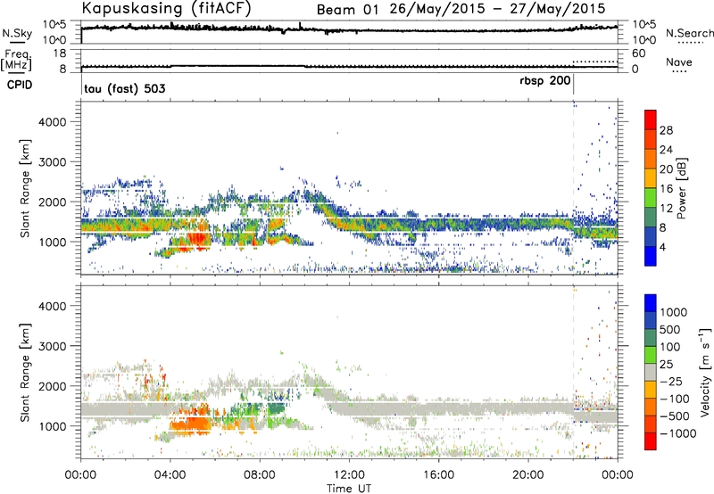Screen dimensions: 714x494
Task: Click the '18' frequency scale value
Action: (x=59, y=54)
